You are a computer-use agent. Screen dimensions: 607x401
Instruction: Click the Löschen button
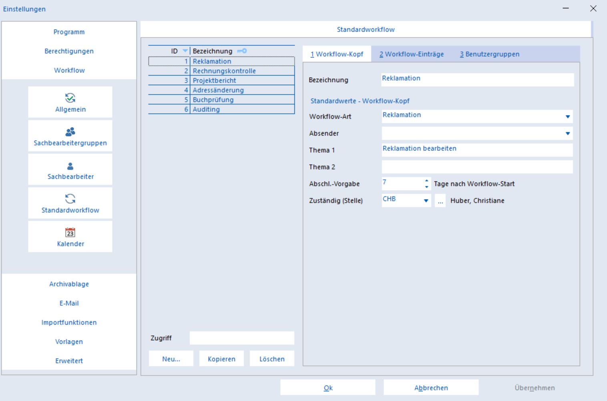272,359
